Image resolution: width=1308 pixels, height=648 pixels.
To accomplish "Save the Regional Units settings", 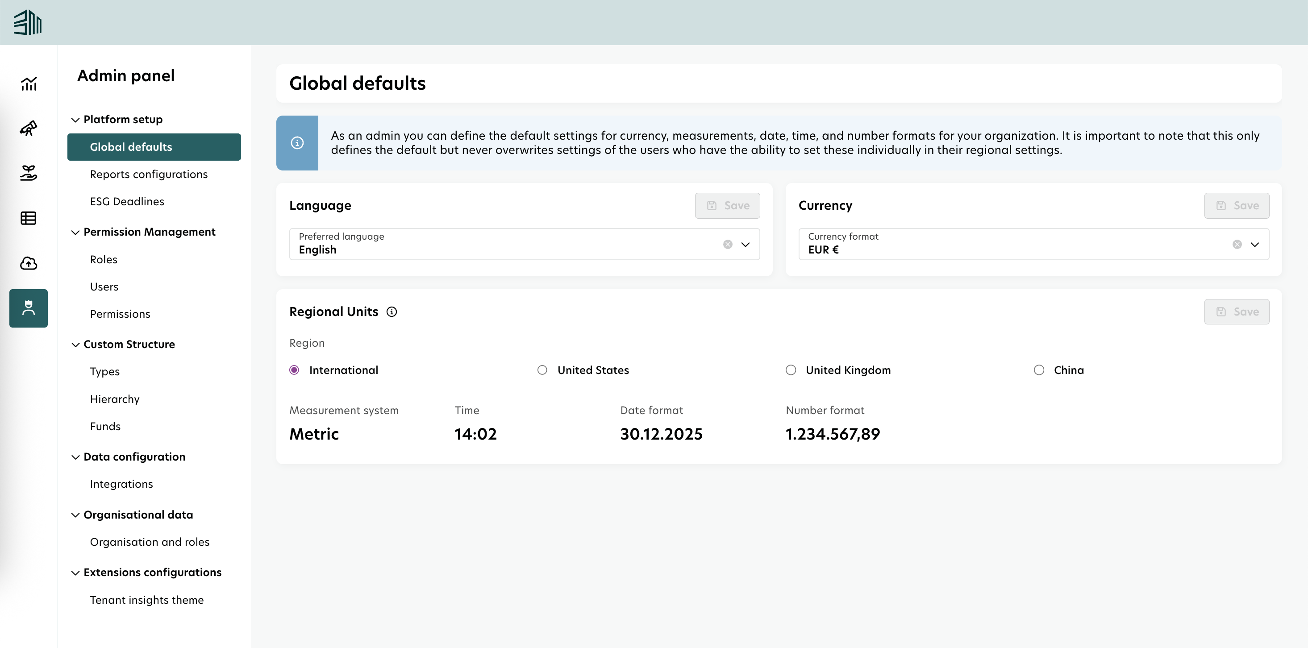I will click(1237, 312).
